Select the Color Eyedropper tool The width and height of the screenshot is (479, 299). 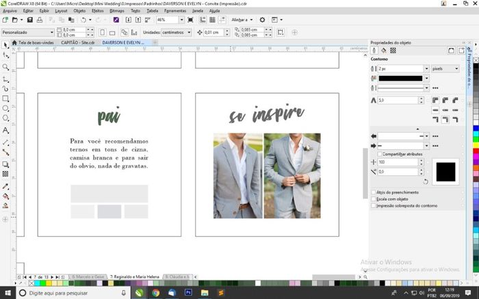point(5,186)
